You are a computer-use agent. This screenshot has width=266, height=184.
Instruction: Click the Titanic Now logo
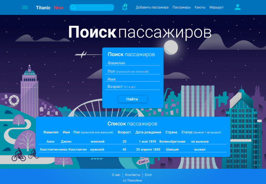point(49,7)
